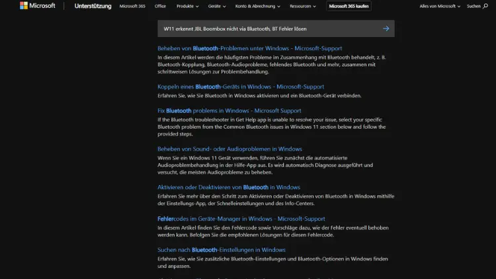Expand the Produkte dropdown menu
Viewport: 496px width, 279px height.
(x=187, y=6)
